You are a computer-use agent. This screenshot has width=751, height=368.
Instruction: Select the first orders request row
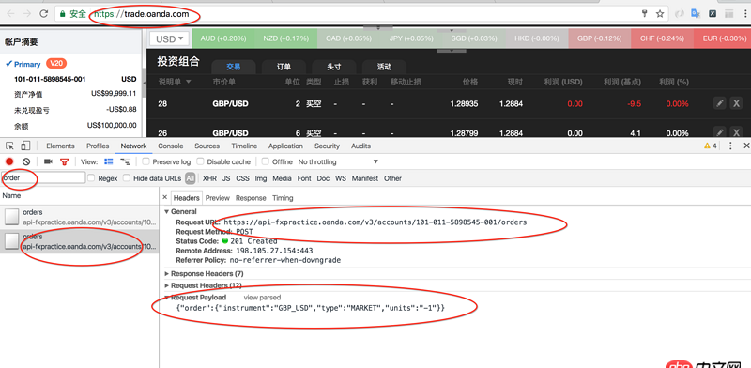[79, 217]
